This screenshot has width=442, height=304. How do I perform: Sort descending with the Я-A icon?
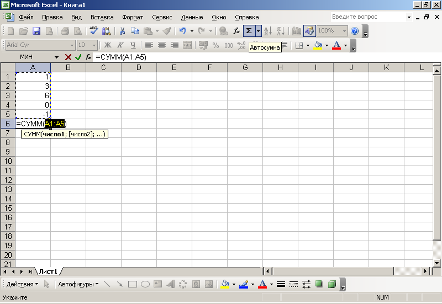point(281,31)
